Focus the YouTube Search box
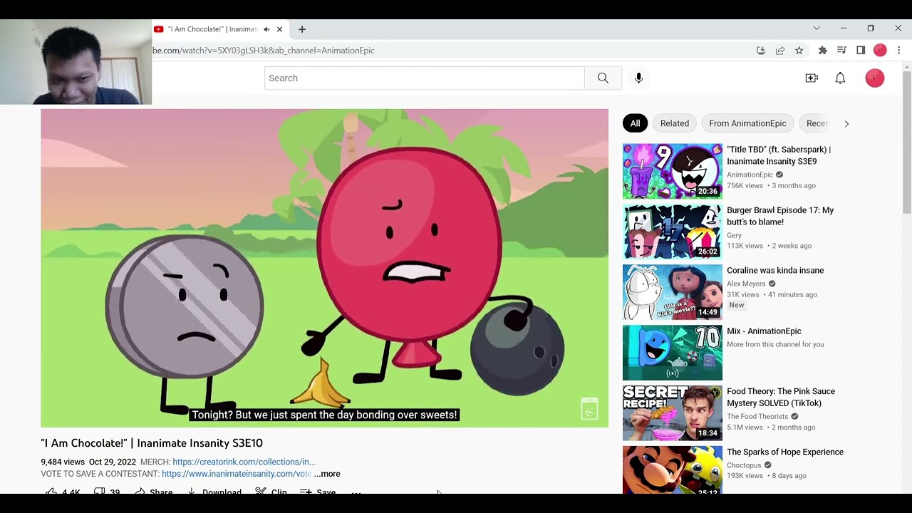Viewport: 912px width, 513px height. click(x=425, y=78)
